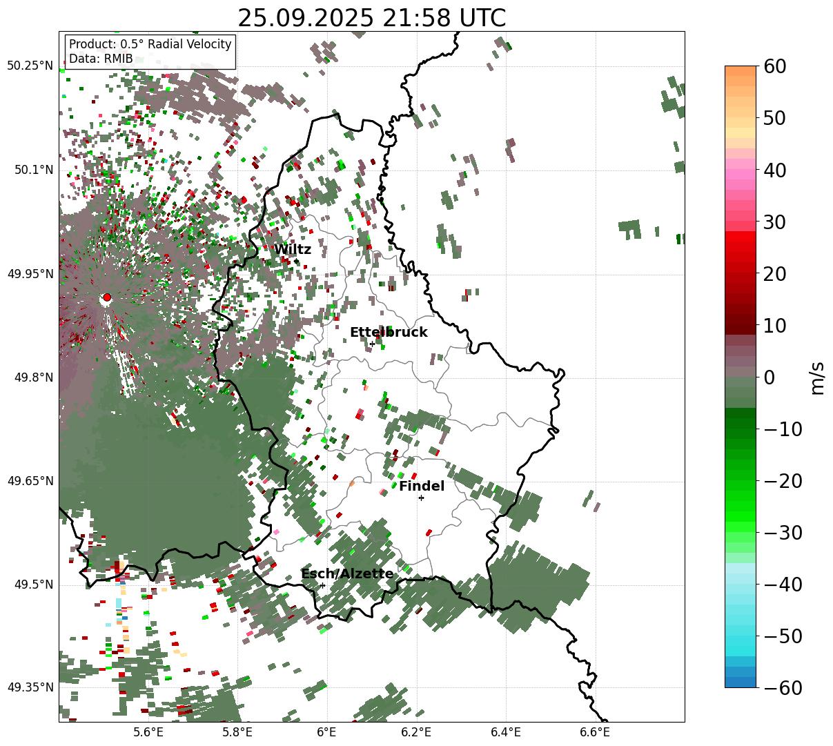Click the 6.6°E longitude label
Image resolution: width=833 pixels, height=746 pixels.
595,732
